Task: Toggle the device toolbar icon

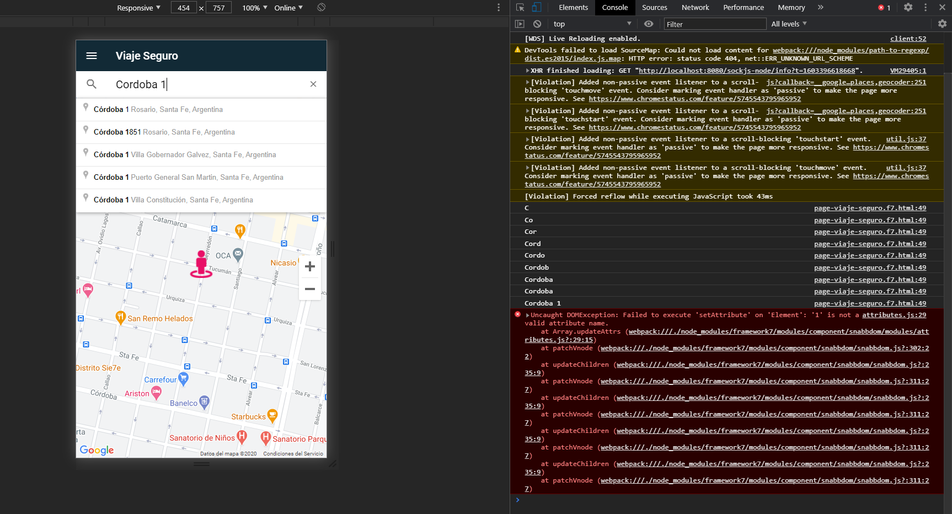Action: [x=537, y=8]
